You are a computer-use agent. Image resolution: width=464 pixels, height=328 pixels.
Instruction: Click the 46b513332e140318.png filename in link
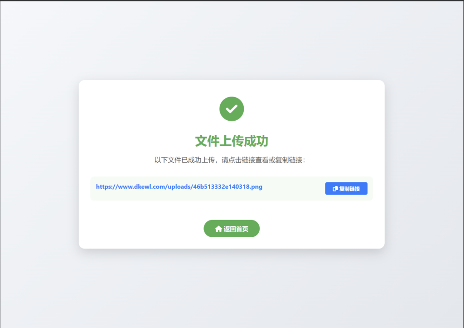pyautogui.click(x=227, y=186)
